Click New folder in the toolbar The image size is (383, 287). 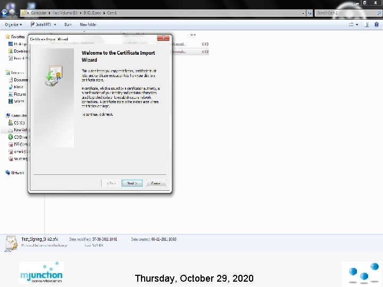click(88, 24)
